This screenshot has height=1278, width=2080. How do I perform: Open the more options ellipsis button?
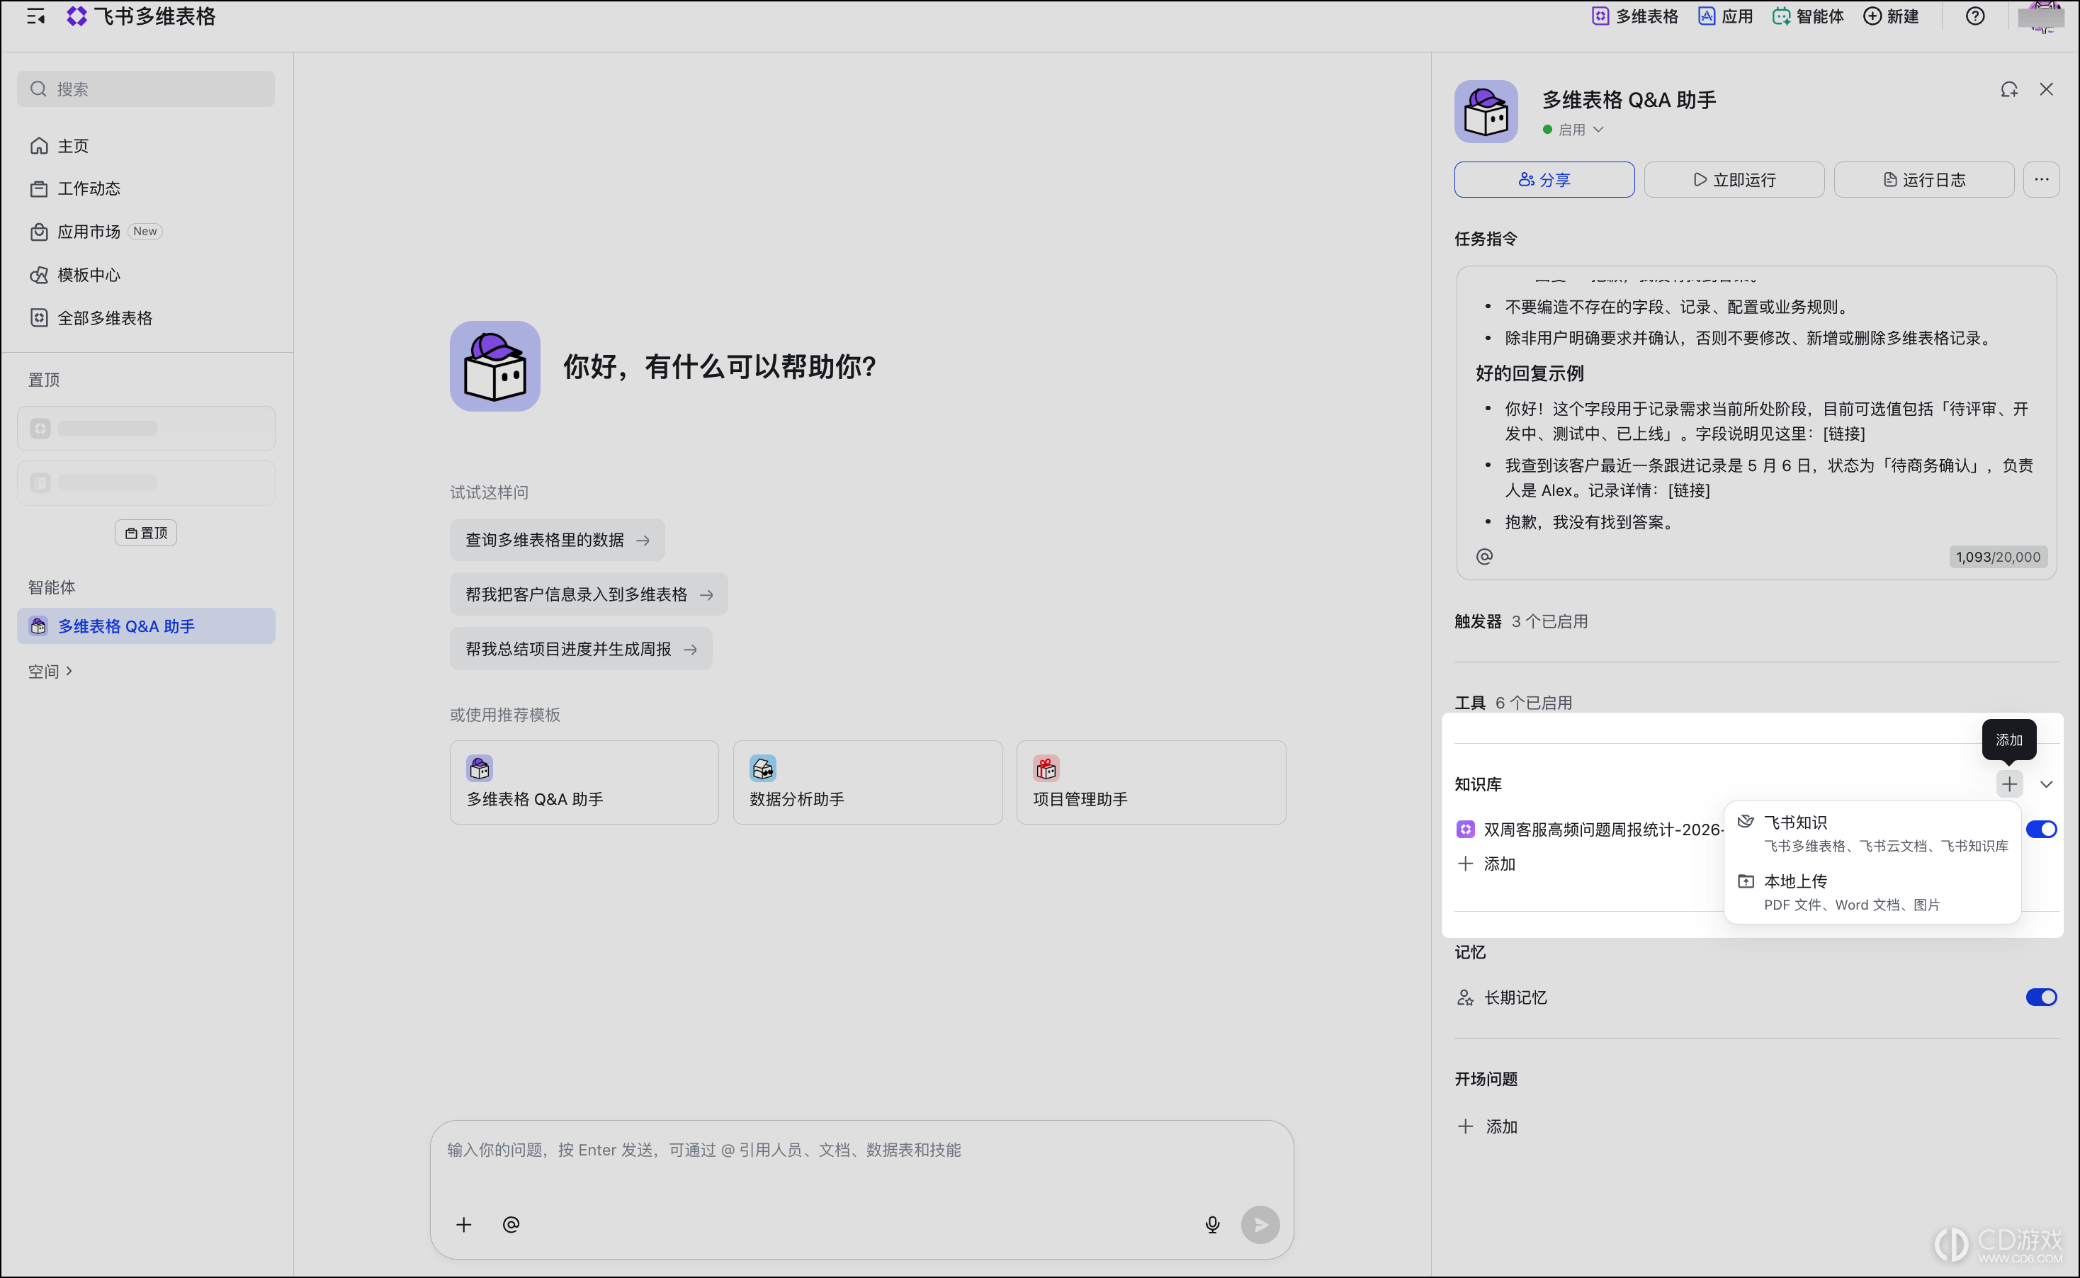(x=2041, y=179)
